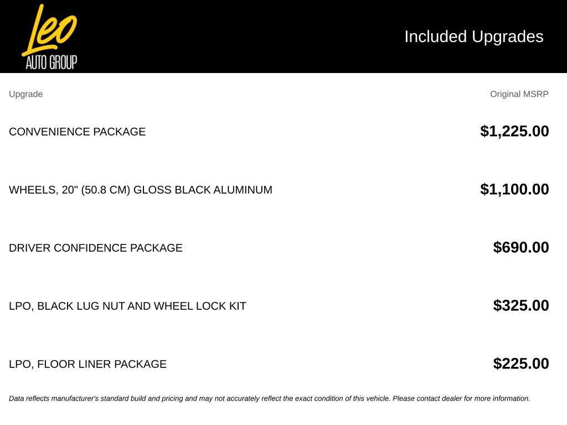This screenshot has width=567, height=425.
Task: Click the yellow Leo script lettering
Action: [49, 30]
